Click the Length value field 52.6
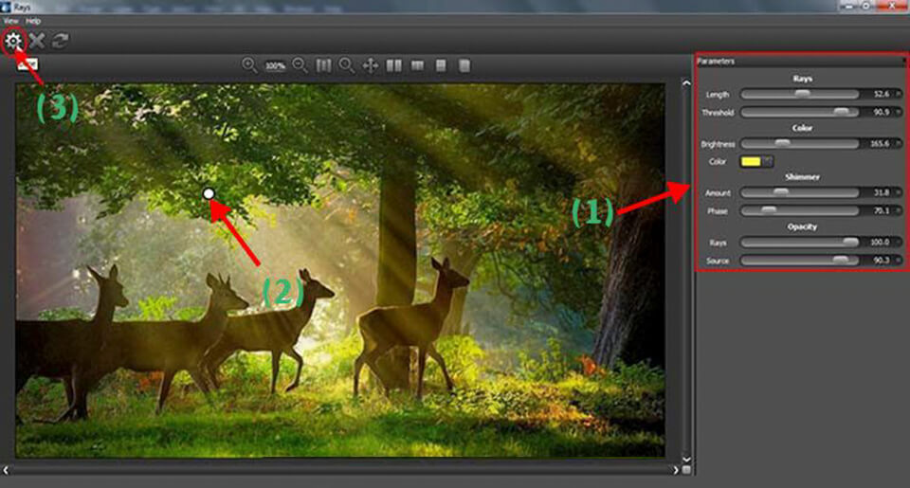 point(881,94)
